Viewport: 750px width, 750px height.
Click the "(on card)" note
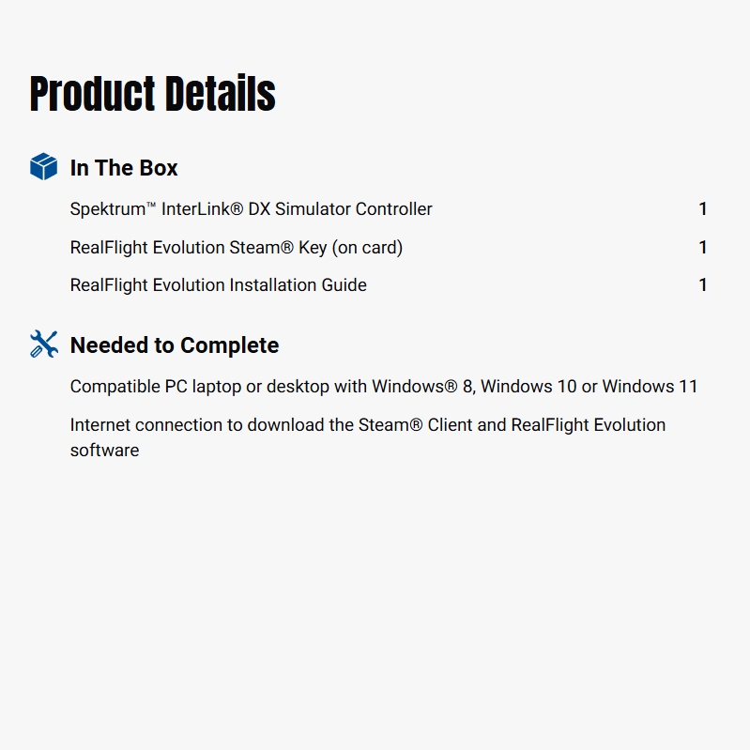click(x=367, y=248)
